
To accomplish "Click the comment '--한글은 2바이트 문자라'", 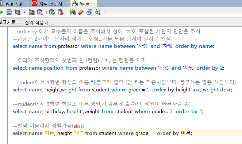I will coord(92,39).
